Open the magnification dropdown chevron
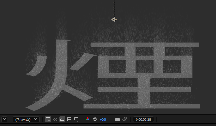Image resolution: width=216 pixels, height=126 pixels. coord(4,119)
